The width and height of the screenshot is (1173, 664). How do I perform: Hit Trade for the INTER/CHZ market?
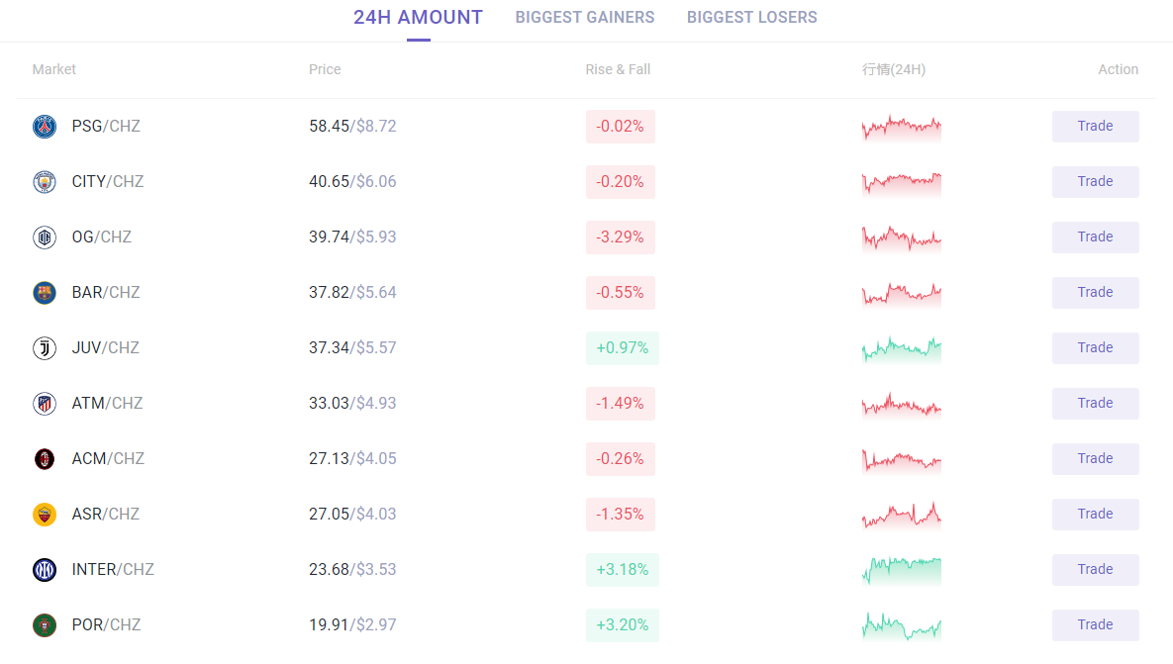(1095, 570)
